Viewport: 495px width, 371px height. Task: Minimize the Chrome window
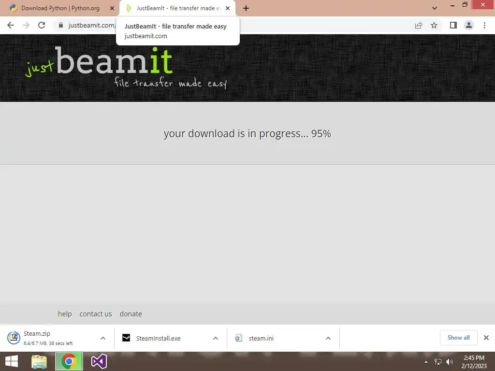[452, 5]
